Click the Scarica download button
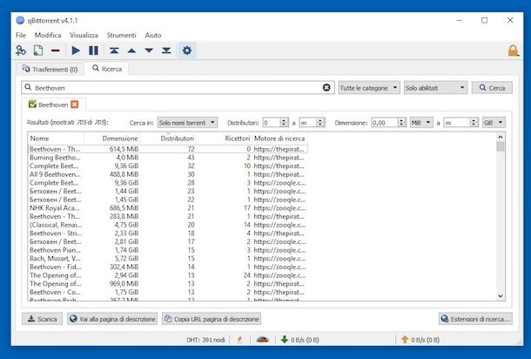Screen dimensions: 531x359 (x=43, y=319)
